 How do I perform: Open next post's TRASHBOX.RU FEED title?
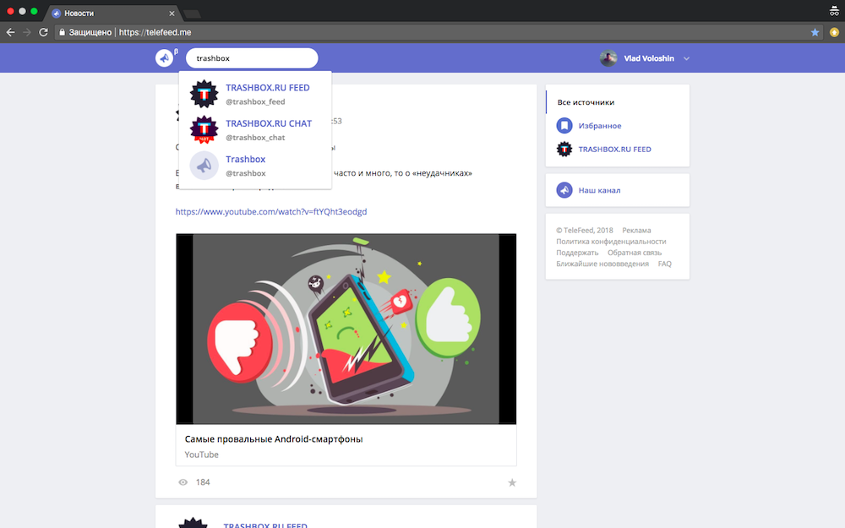(265, 525)
